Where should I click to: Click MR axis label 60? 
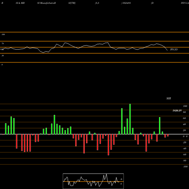point(184,118)
